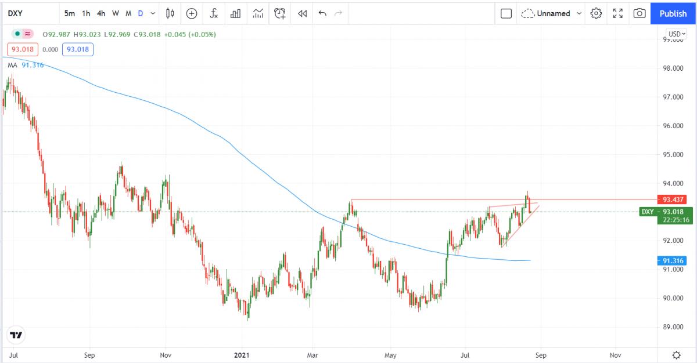Open the Unnamed layout dropdown
The width and height of the screenshot is (697, 363).
pyautogui.click(x=552, y=13)
